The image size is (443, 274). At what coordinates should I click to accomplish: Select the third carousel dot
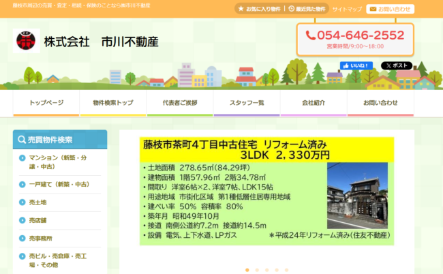[x=266, y=270]
